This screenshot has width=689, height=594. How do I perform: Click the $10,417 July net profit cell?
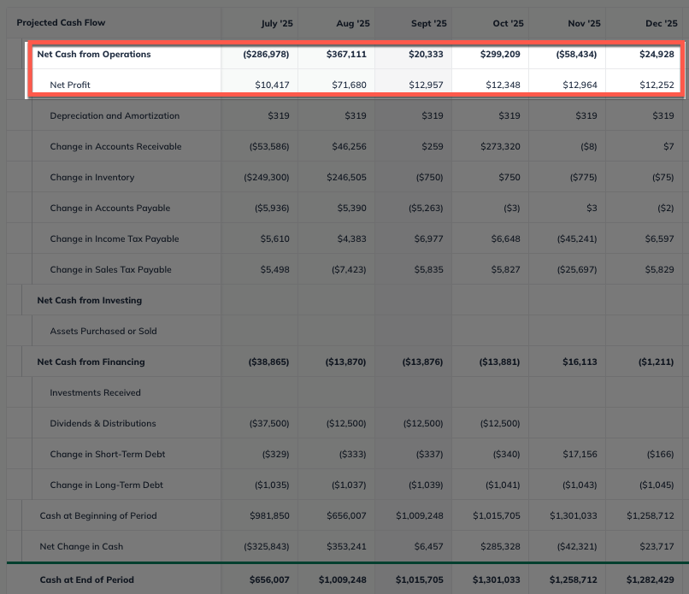(x=272, y=85)
